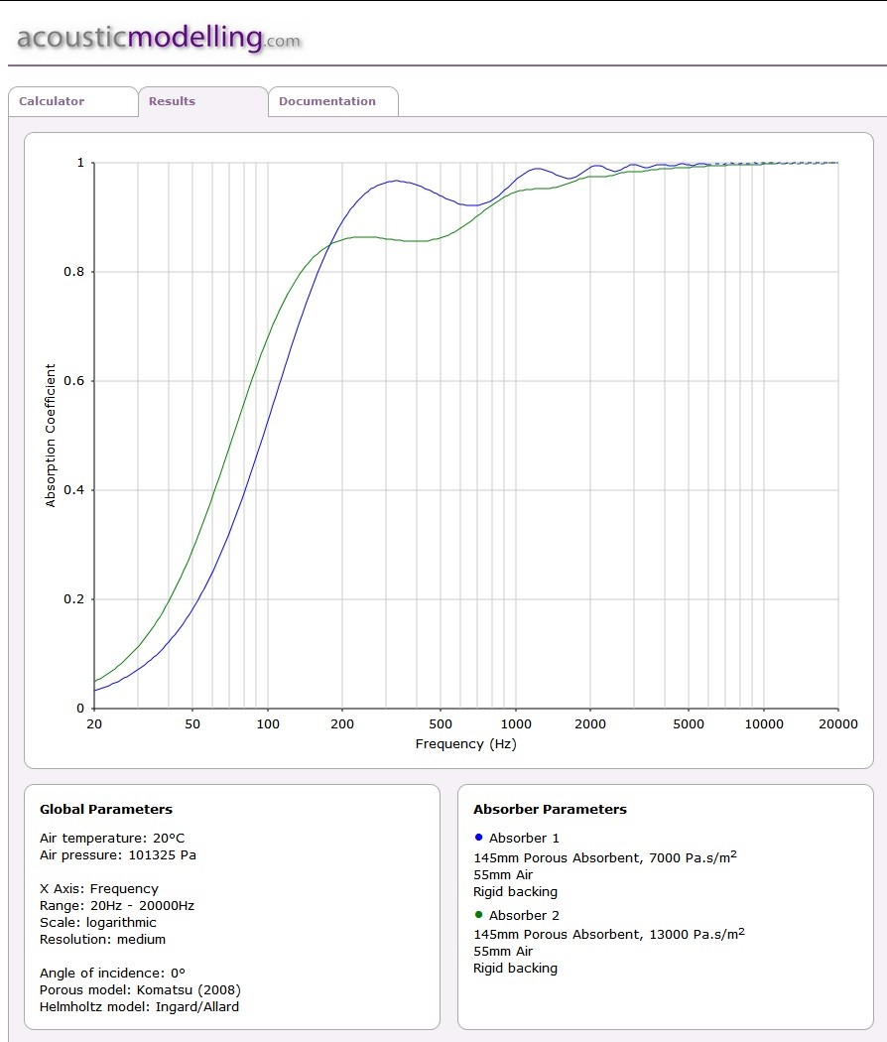
Task: Click the 1000 tick on frequency axis
Action: [516, 723]
